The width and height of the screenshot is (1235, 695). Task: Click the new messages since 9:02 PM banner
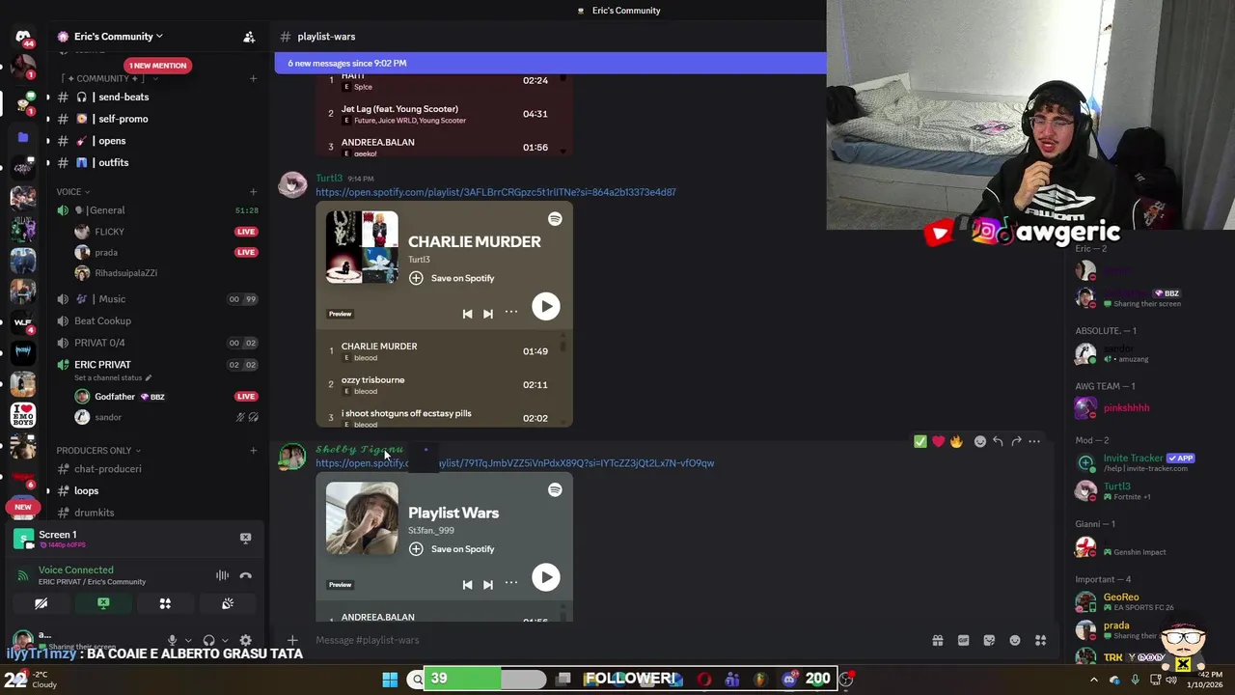point(550,64)
